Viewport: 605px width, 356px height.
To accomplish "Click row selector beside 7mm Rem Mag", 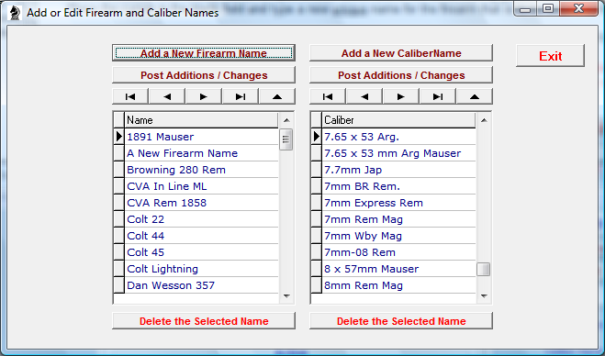I will point(317,219).
